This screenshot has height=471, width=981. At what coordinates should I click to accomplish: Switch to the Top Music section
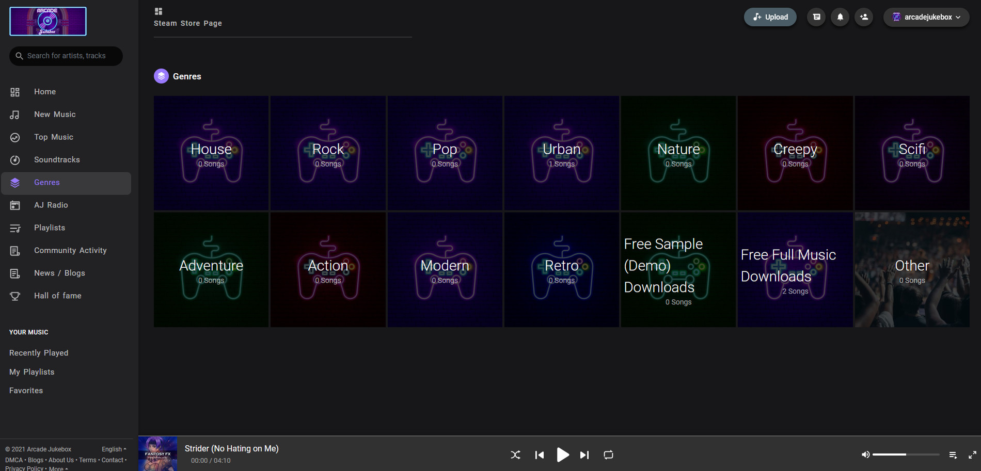coord(53,137)
